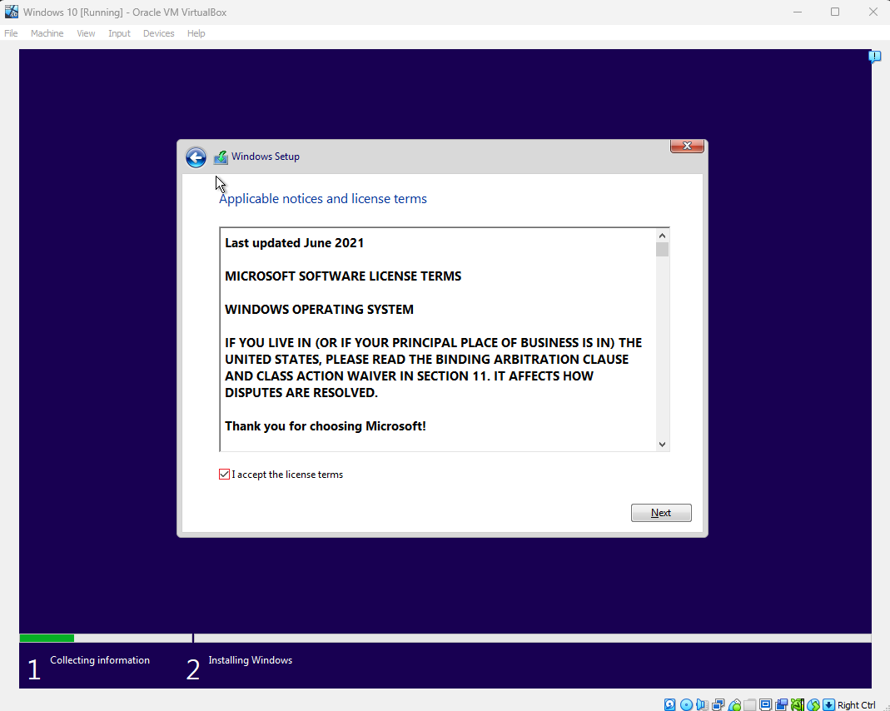Click the audio status icon
890x711 pixels.
702,705
